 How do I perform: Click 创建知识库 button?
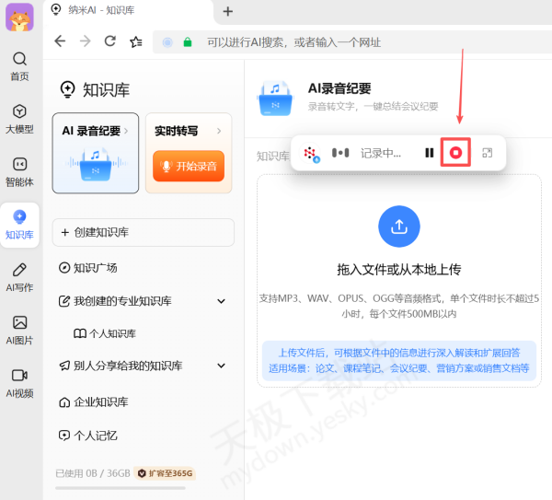click(143, 232)
